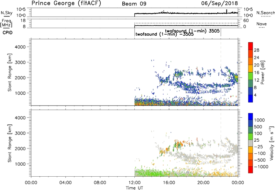Viewport: 275px width, 190px height.
Task: Click the '25' label on the velocity color bar
Action: tap(256, 140)
